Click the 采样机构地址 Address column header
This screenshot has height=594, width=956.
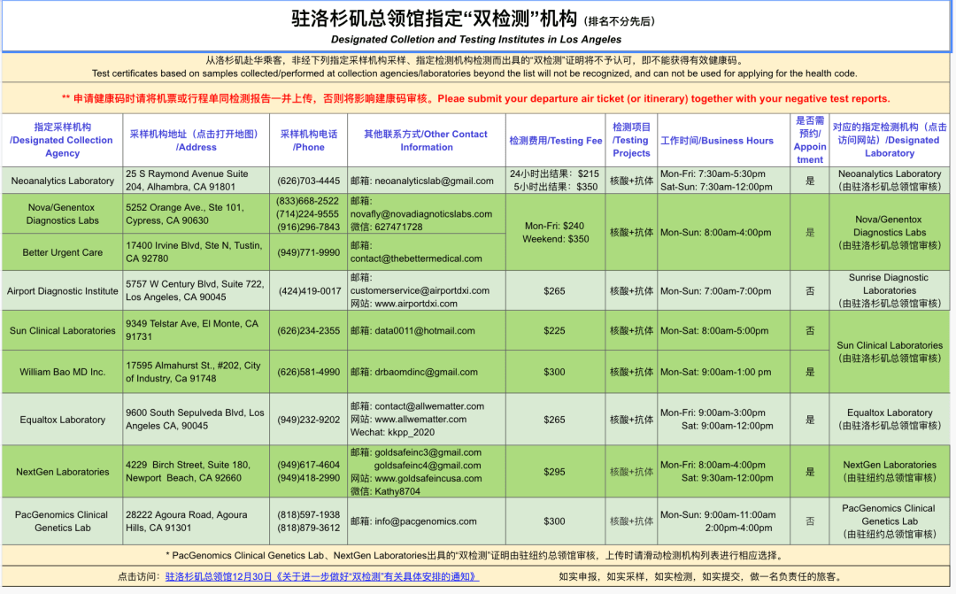point(196,140)
